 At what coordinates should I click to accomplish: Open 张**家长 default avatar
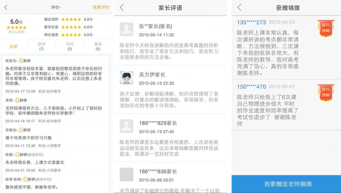126,29
